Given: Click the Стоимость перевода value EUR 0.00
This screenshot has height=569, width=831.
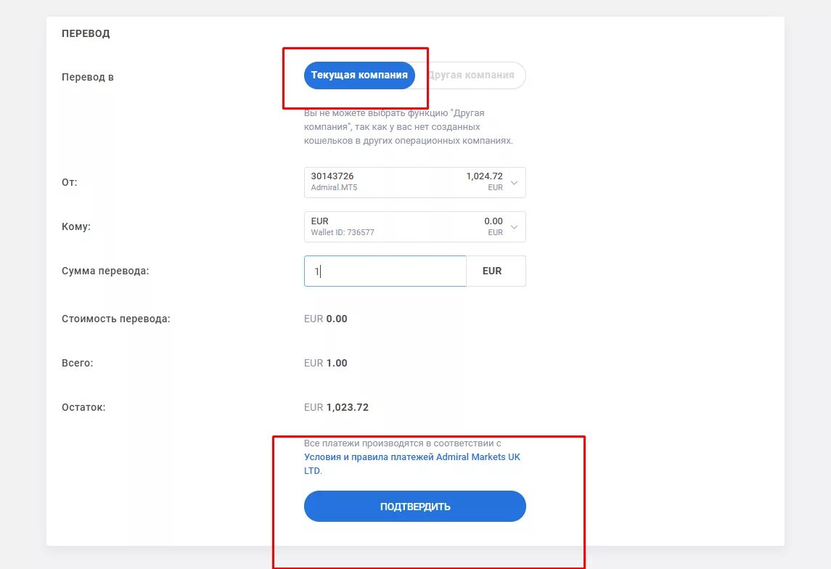Looking at the screenshot, I should (x=326, y=319).
